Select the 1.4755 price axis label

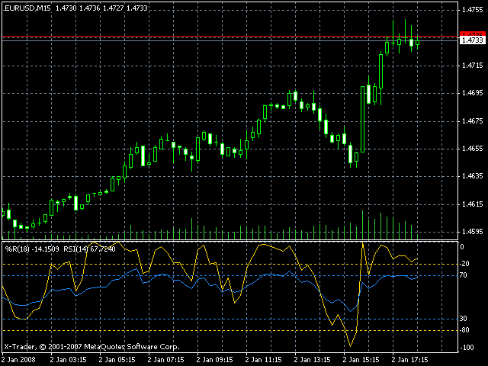pyautogui.click(x=473, y=10)
